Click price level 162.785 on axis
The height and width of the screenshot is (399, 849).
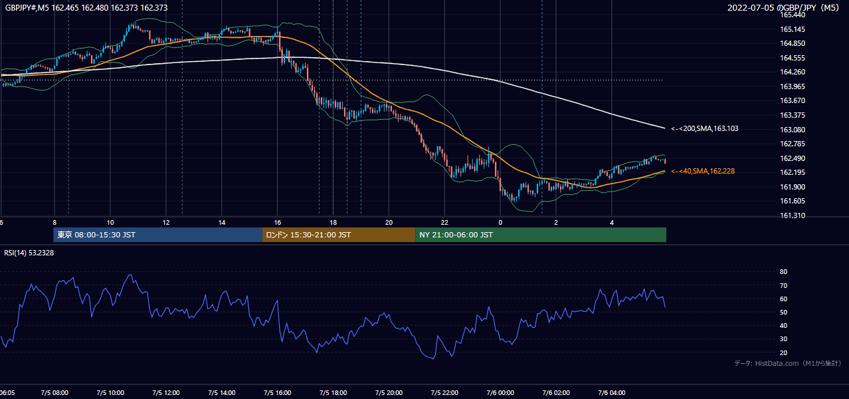(x=792, y=144)
